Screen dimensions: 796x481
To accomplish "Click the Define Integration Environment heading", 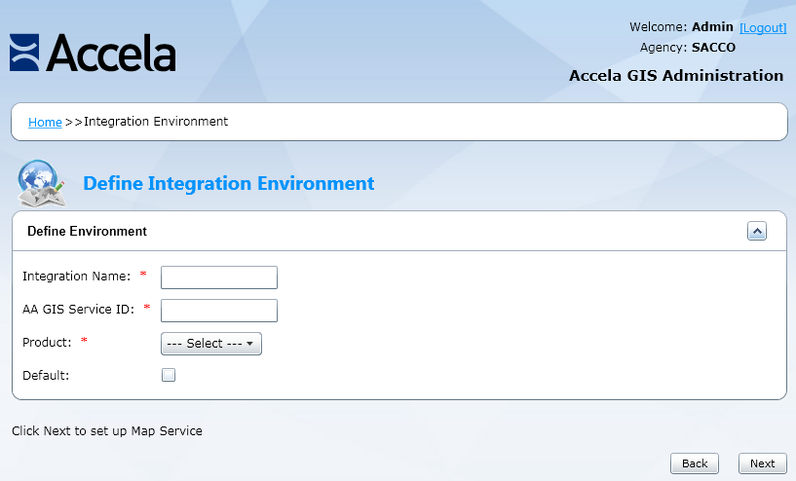I will (x=229, y=183).
